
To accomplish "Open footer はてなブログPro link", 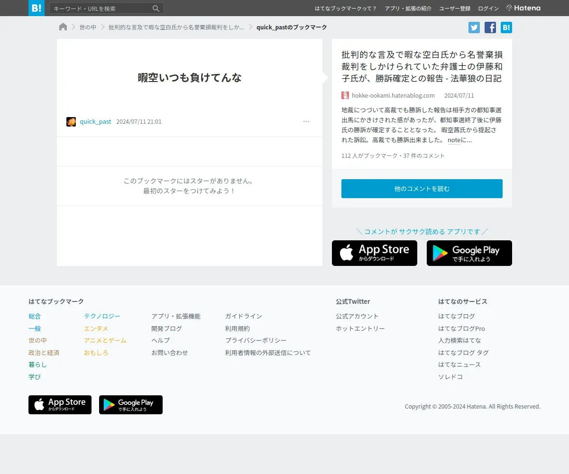I will pyautogui.click(x=461, y=328).
